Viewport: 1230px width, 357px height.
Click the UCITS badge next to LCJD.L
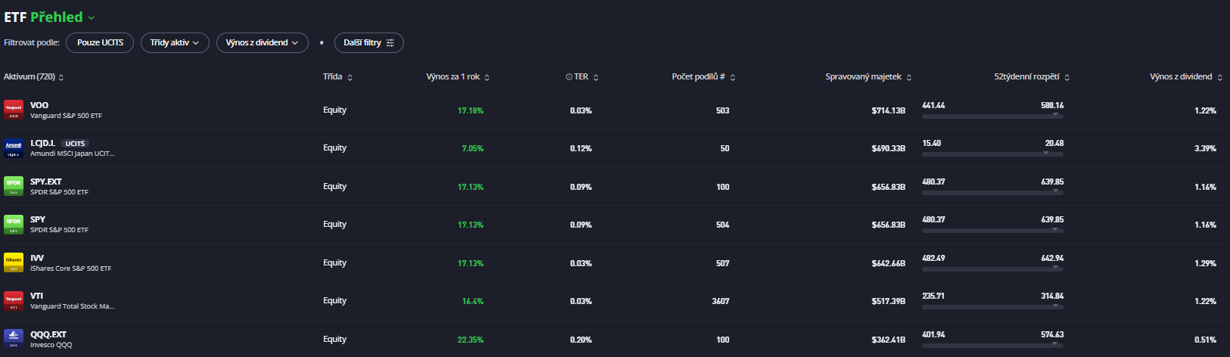pos(75,144)
